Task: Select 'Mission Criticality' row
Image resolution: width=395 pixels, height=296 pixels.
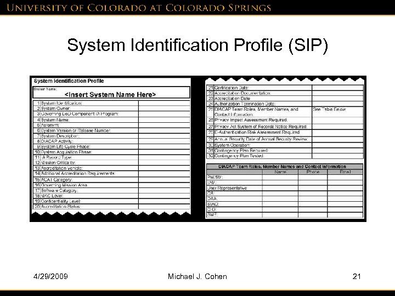Action: [x=111, y=163]
